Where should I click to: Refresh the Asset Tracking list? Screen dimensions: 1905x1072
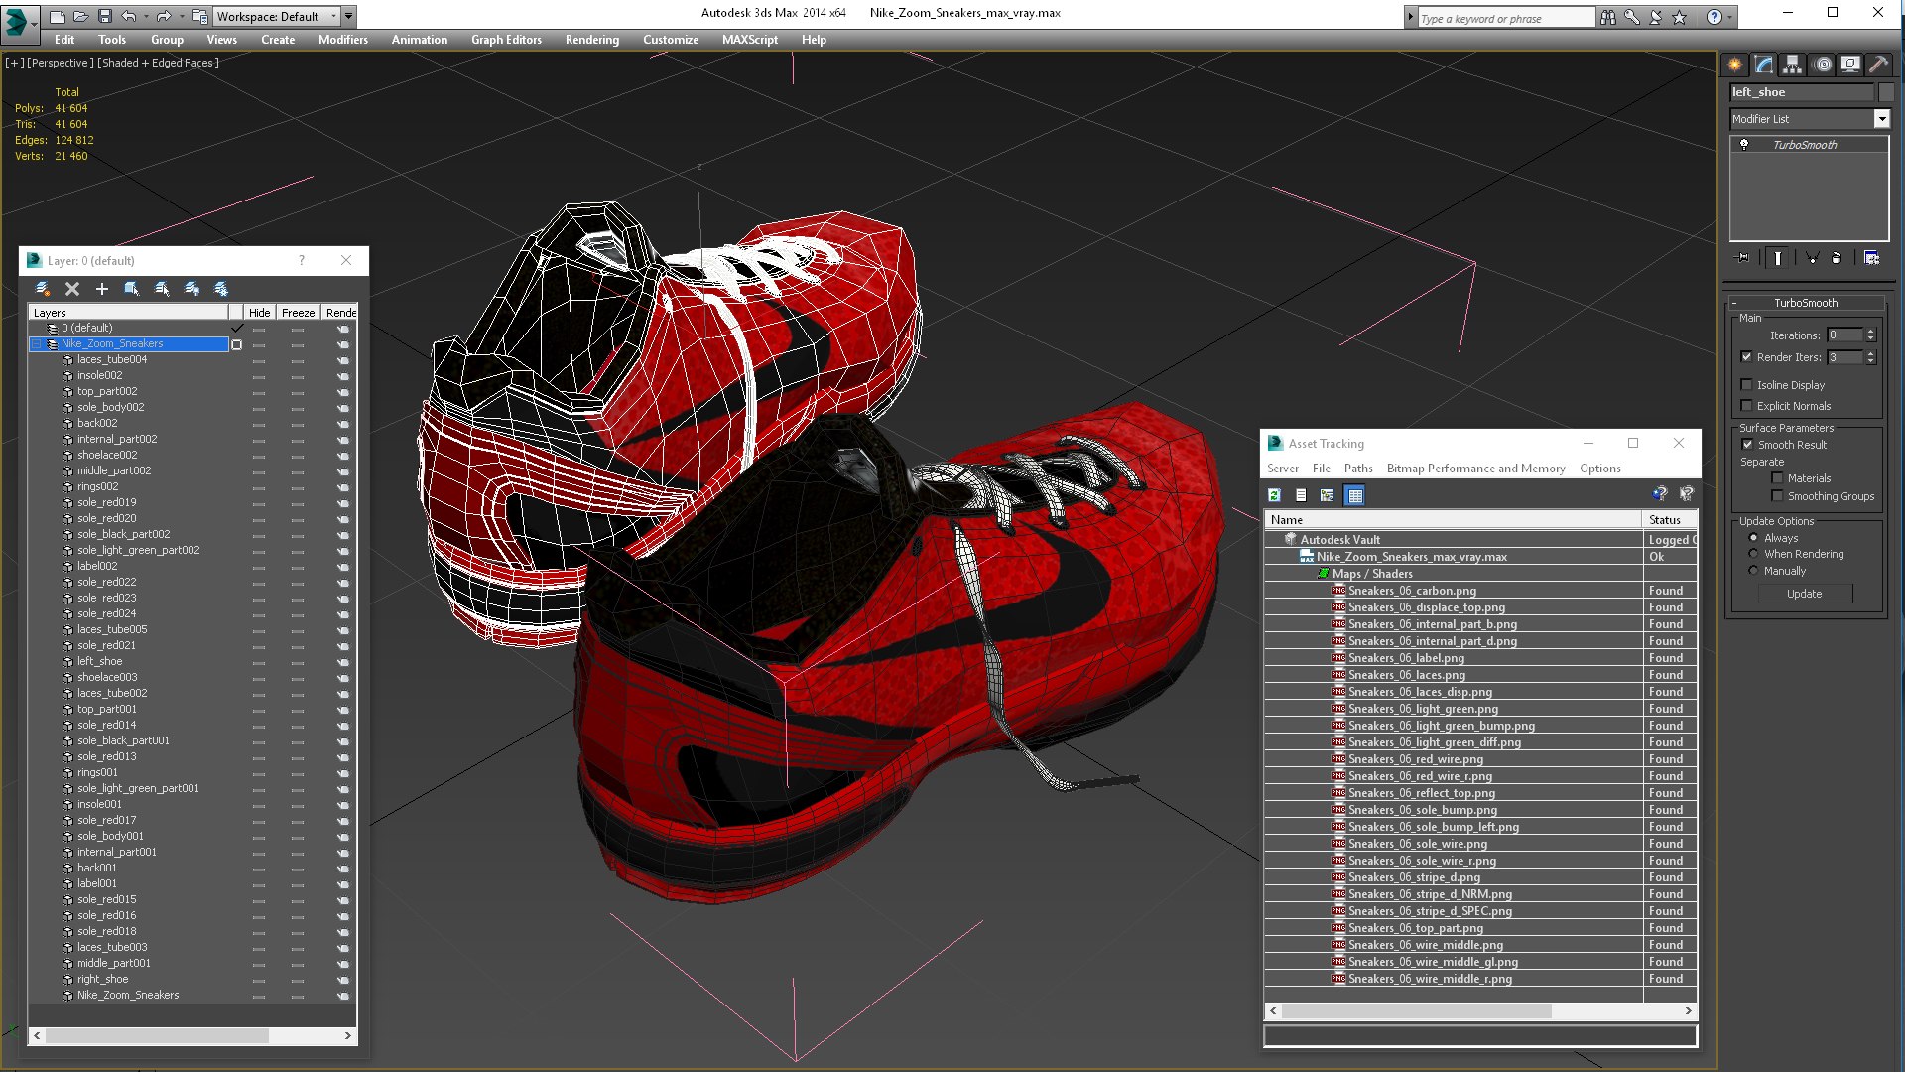coord(1274,495)
